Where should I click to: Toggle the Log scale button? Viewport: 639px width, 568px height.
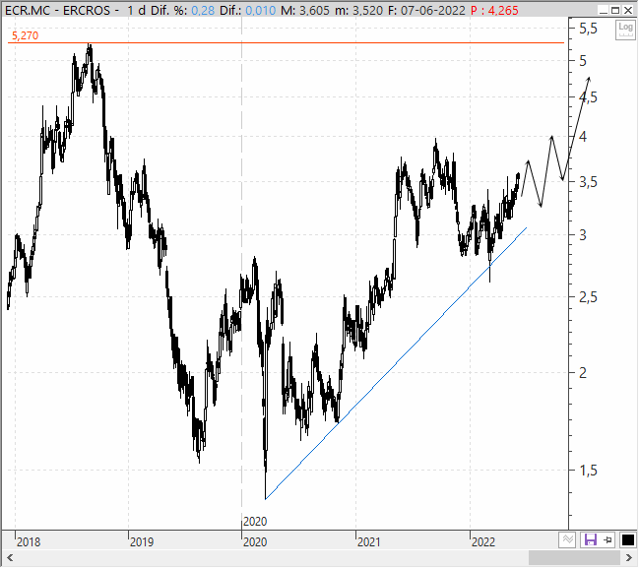pos(625,30)
